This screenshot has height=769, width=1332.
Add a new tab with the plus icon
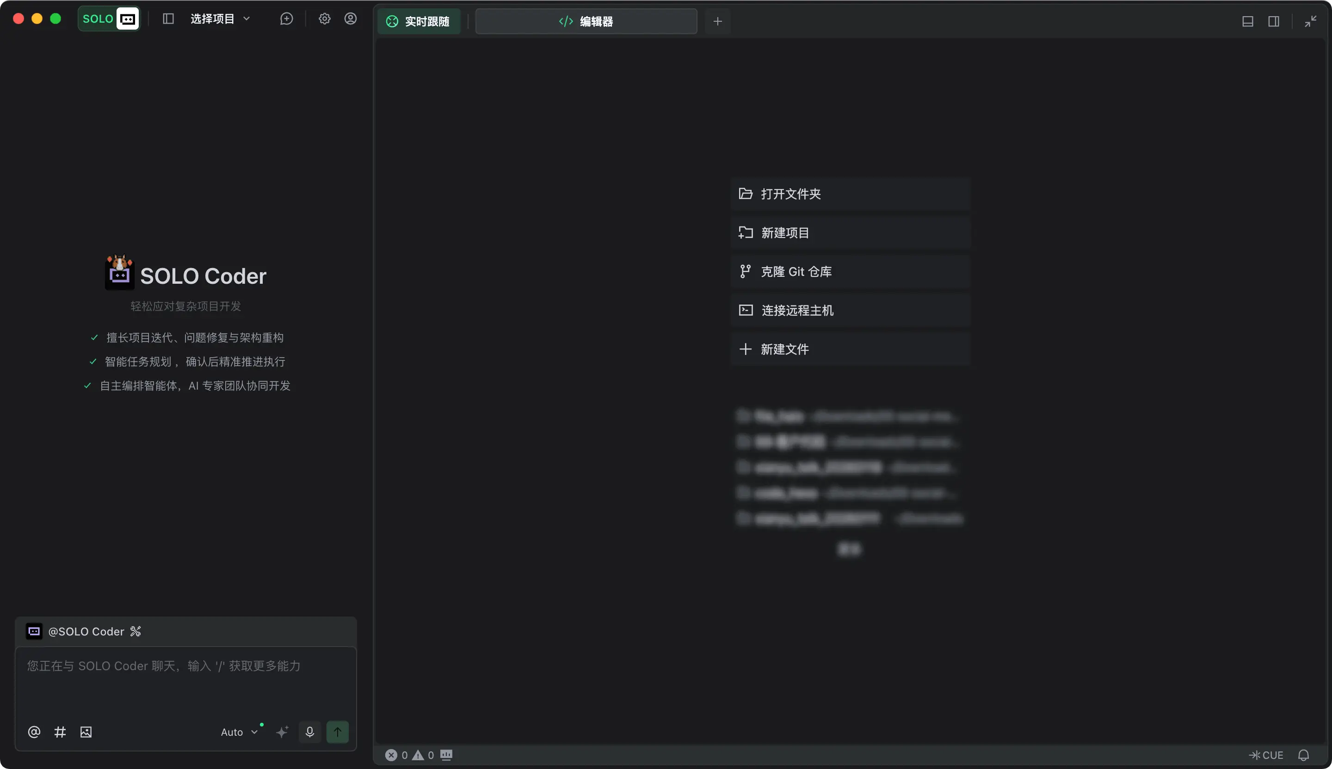717,21
